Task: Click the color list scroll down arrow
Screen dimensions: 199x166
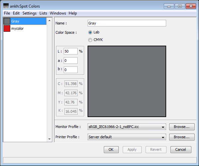Action: (49, 139)
